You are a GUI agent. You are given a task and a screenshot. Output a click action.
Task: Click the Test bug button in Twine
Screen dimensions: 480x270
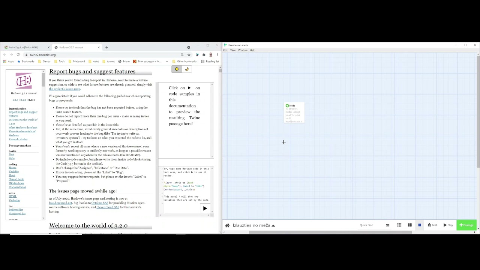[x=432, y=225]
